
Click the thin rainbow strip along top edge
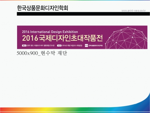(x=75, y=0)
